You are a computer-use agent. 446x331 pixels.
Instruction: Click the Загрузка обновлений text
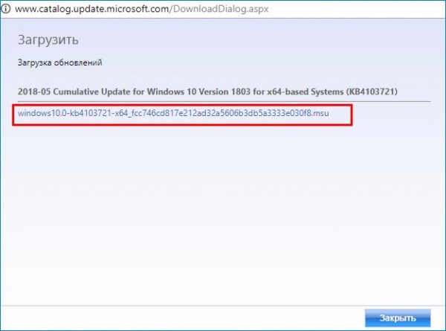[x=59, y=62]
